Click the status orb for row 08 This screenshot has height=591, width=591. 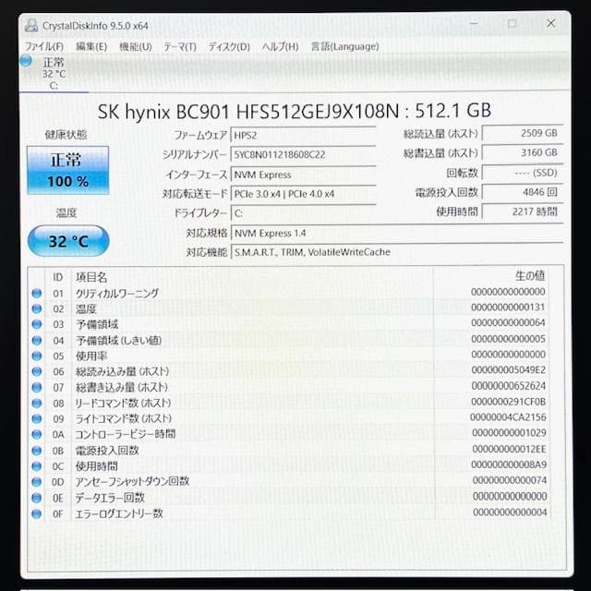tap(37, 404)
